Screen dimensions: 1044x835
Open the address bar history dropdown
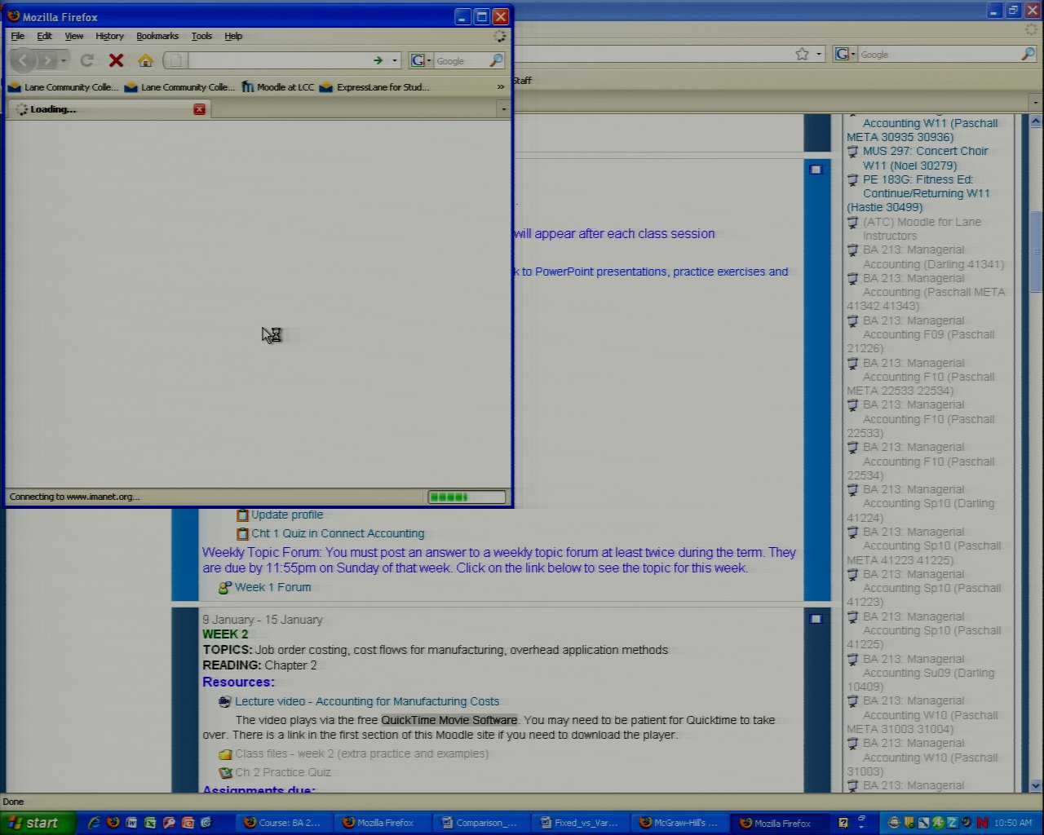click(395, 60)
